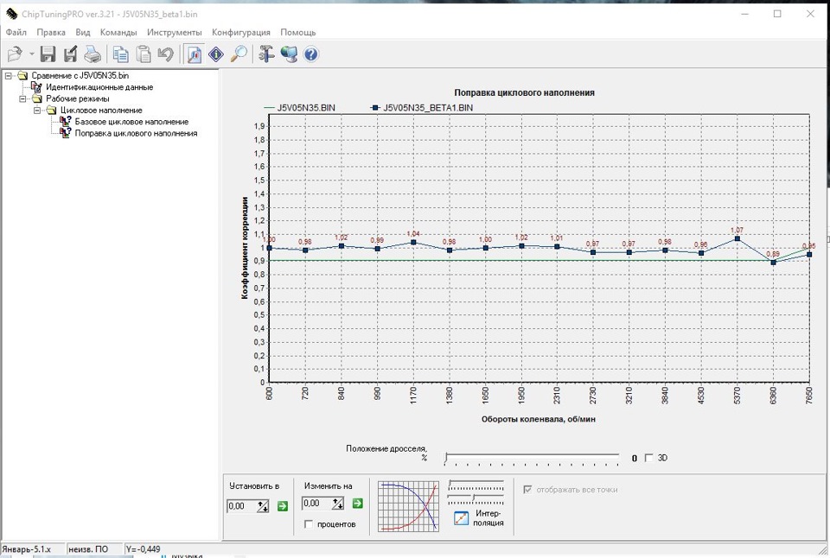Select Базовое цикловое наполнение in tree
Screen dimensions: 830x558
point(131,122)
